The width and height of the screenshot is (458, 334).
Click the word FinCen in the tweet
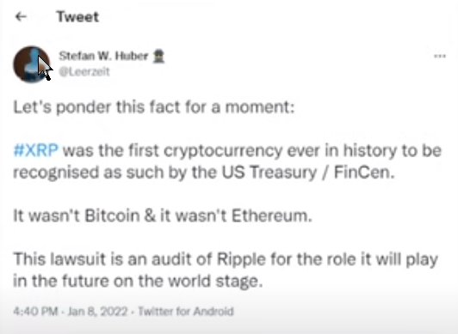coord(364,172)
